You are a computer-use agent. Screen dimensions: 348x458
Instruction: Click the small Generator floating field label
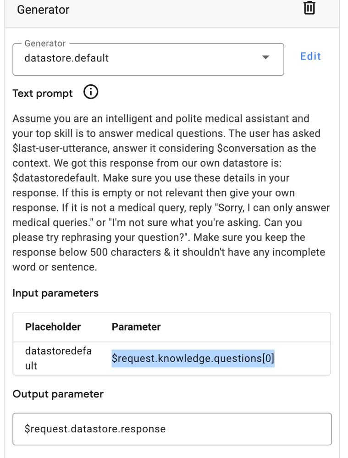click(45, 44)
